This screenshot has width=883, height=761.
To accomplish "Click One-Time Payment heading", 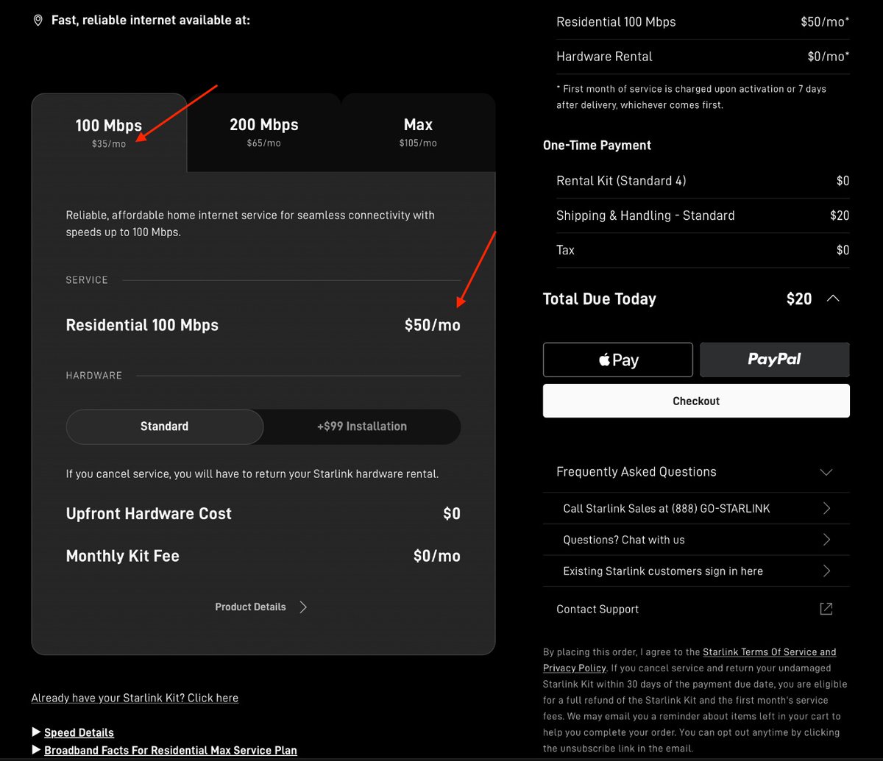I will tap(597, 146).
